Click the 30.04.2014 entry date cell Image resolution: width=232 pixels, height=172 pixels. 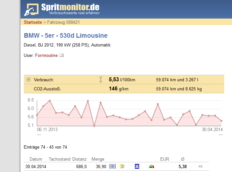coord(36,166)
